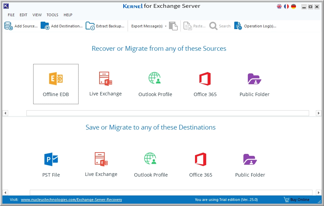Click the Add Source toolbar button

tap(21, 26)
